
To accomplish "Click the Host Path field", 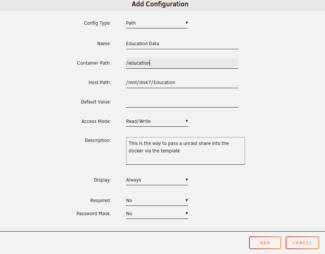I will click(x=182, y=83).
